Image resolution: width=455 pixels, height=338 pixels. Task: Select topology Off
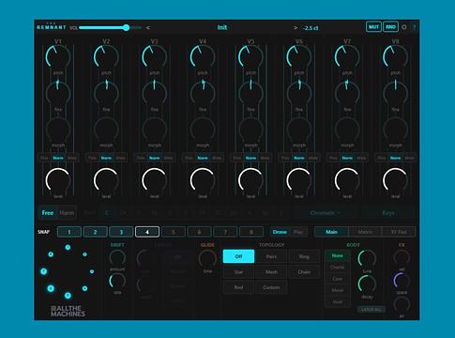(x=238, y=256)
